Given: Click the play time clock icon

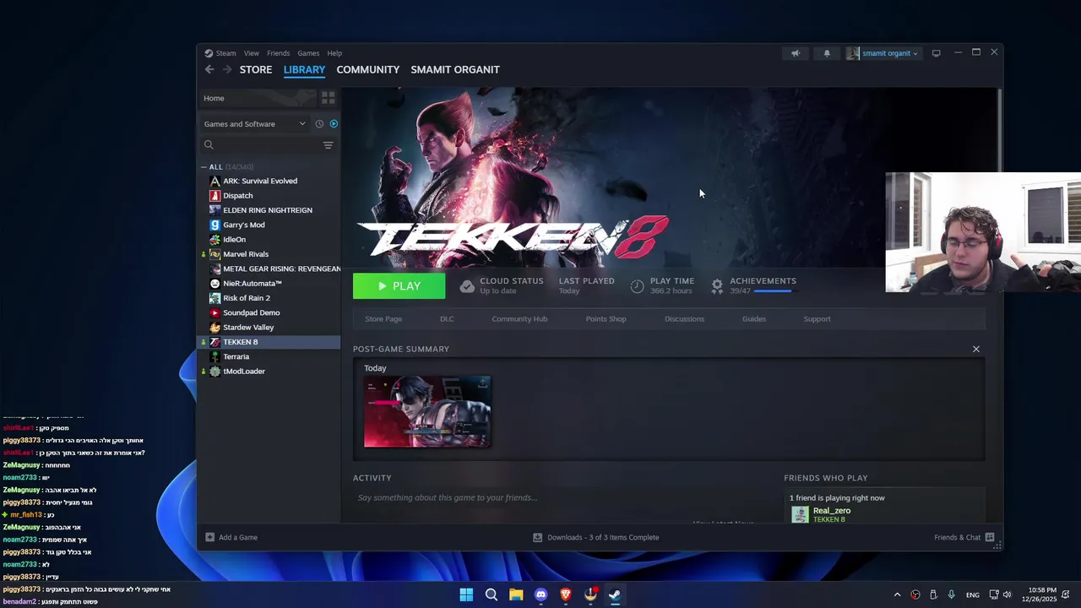Looking at the screenshot, I should pos(638,286).
